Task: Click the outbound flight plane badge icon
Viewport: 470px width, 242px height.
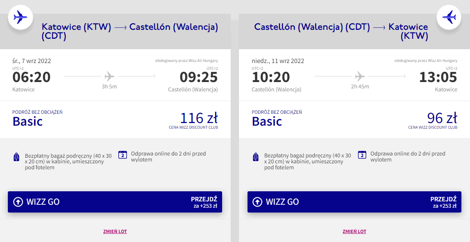Action: click(21, 17)
